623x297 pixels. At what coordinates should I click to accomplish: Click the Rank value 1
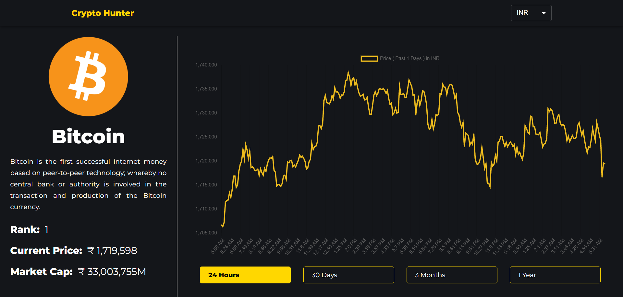46,229
